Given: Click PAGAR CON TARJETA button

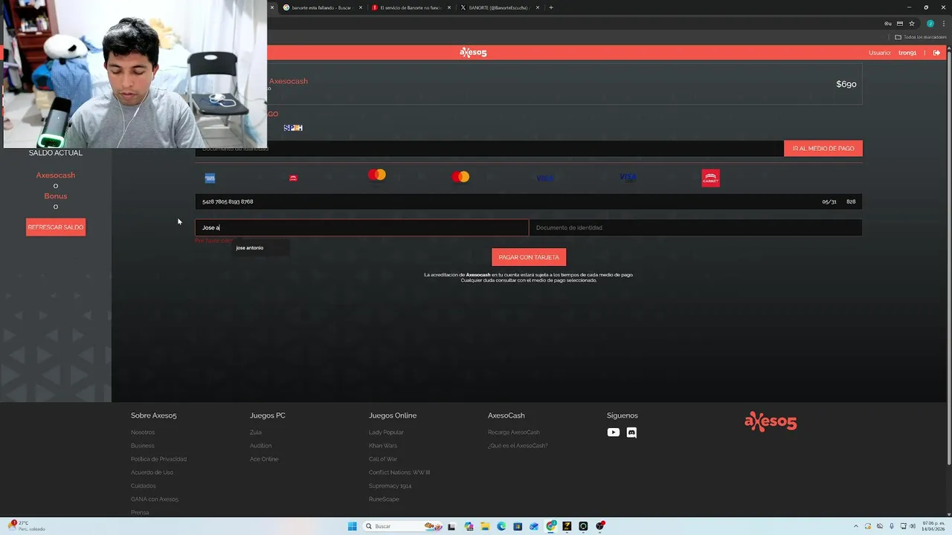Looking at the screenshot, I should 529,257.
